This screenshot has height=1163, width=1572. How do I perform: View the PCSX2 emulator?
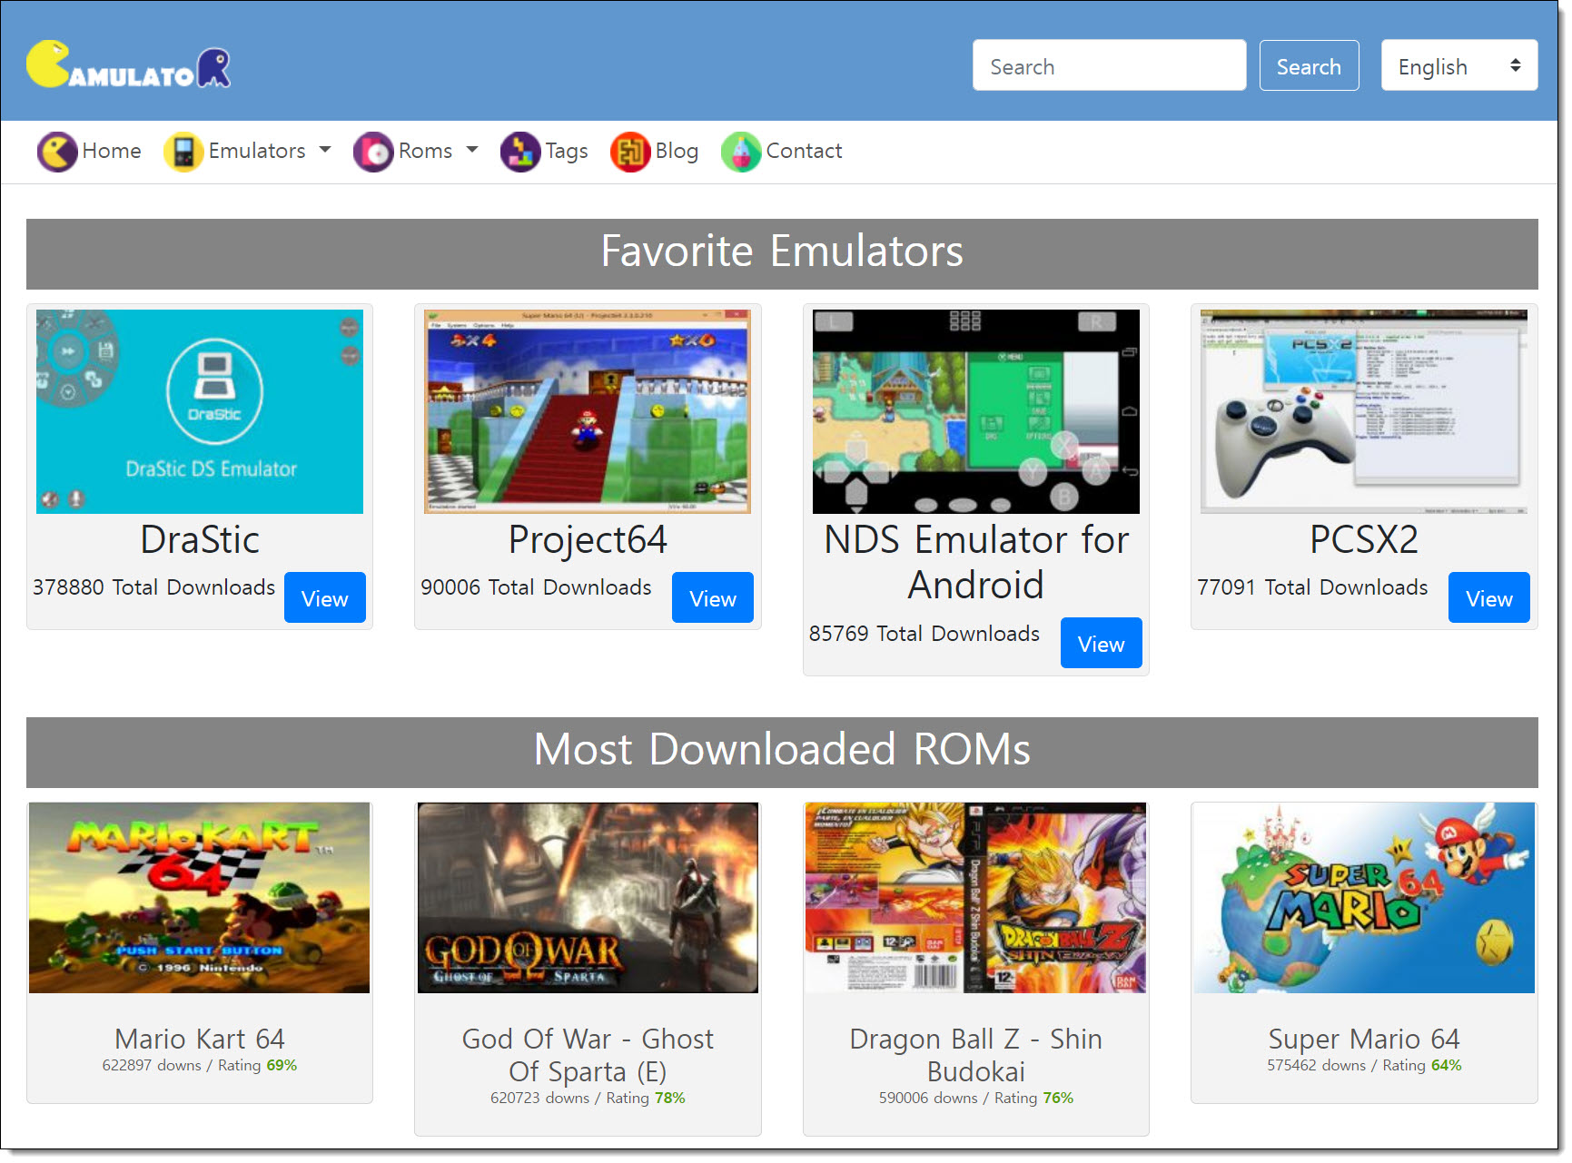[x=1488, y=597]
